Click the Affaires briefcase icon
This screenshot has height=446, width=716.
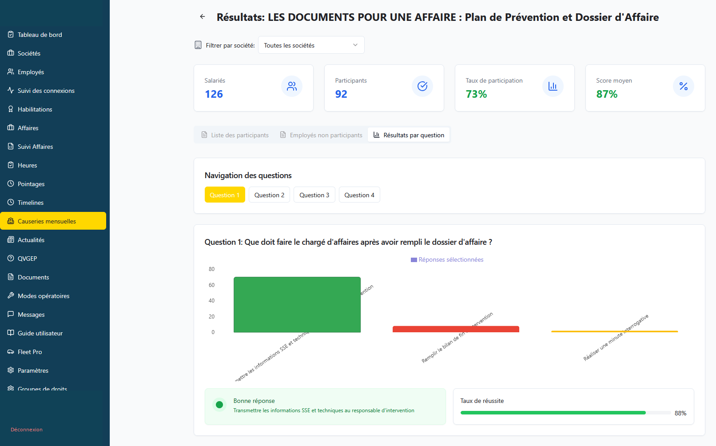[11, 127]
